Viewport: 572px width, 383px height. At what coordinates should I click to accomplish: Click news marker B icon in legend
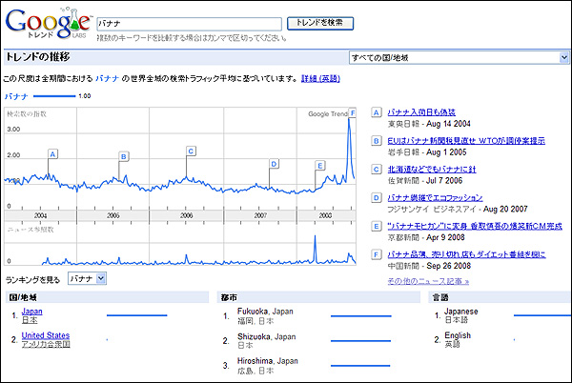pyautogui.click(x=378, y=141)
